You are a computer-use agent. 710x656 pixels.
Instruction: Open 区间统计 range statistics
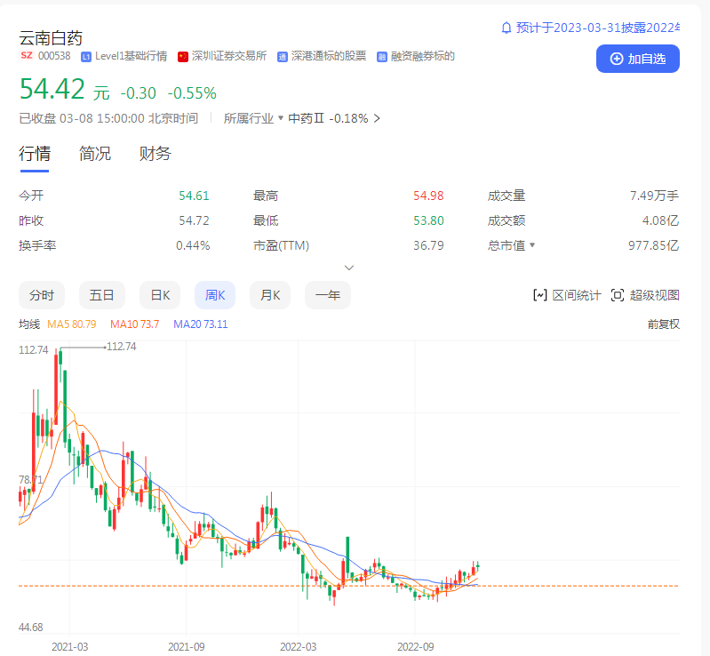[567, 295]
